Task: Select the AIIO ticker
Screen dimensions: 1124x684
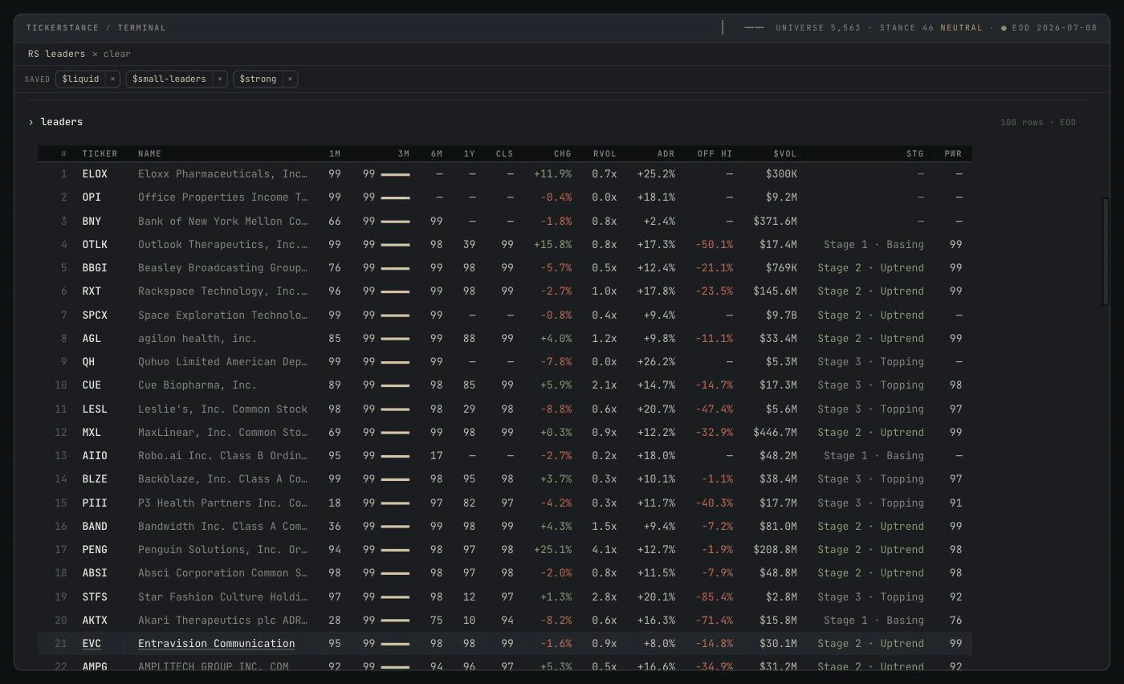Action: 95,455
